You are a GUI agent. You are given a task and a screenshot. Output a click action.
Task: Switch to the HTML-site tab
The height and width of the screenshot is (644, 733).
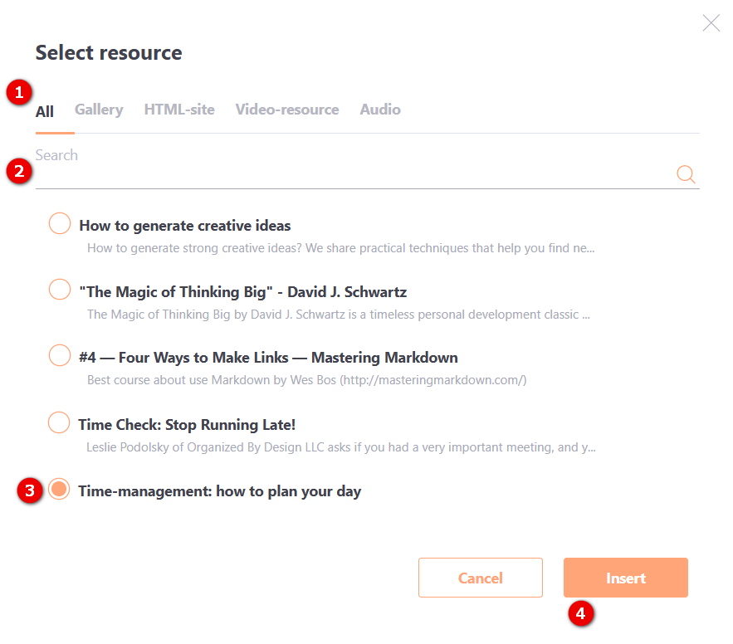pos(179,110)
